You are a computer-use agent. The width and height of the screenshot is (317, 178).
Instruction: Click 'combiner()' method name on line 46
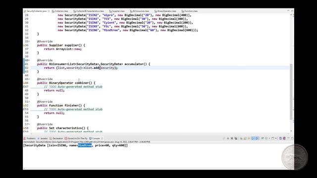tap(83, 83)
